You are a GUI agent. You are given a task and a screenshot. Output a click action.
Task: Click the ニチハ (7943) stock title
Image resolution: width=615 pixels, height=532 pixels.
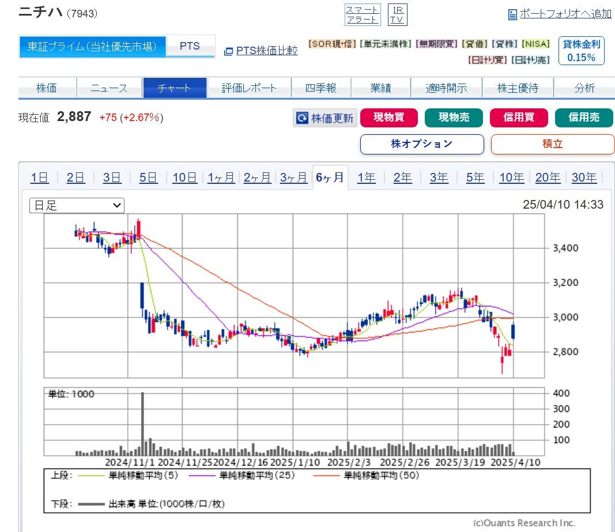coord(58,13)
